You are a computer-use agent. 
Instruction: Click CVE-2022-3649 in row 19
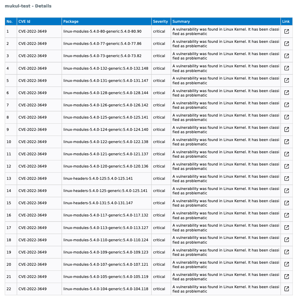[32, 252]
